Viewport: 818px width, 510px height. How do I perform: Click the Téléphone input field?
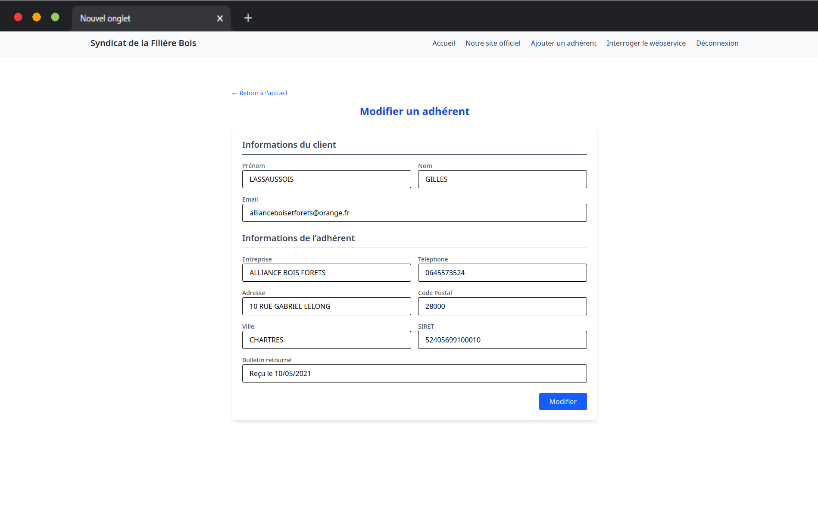tap(502, 273)
